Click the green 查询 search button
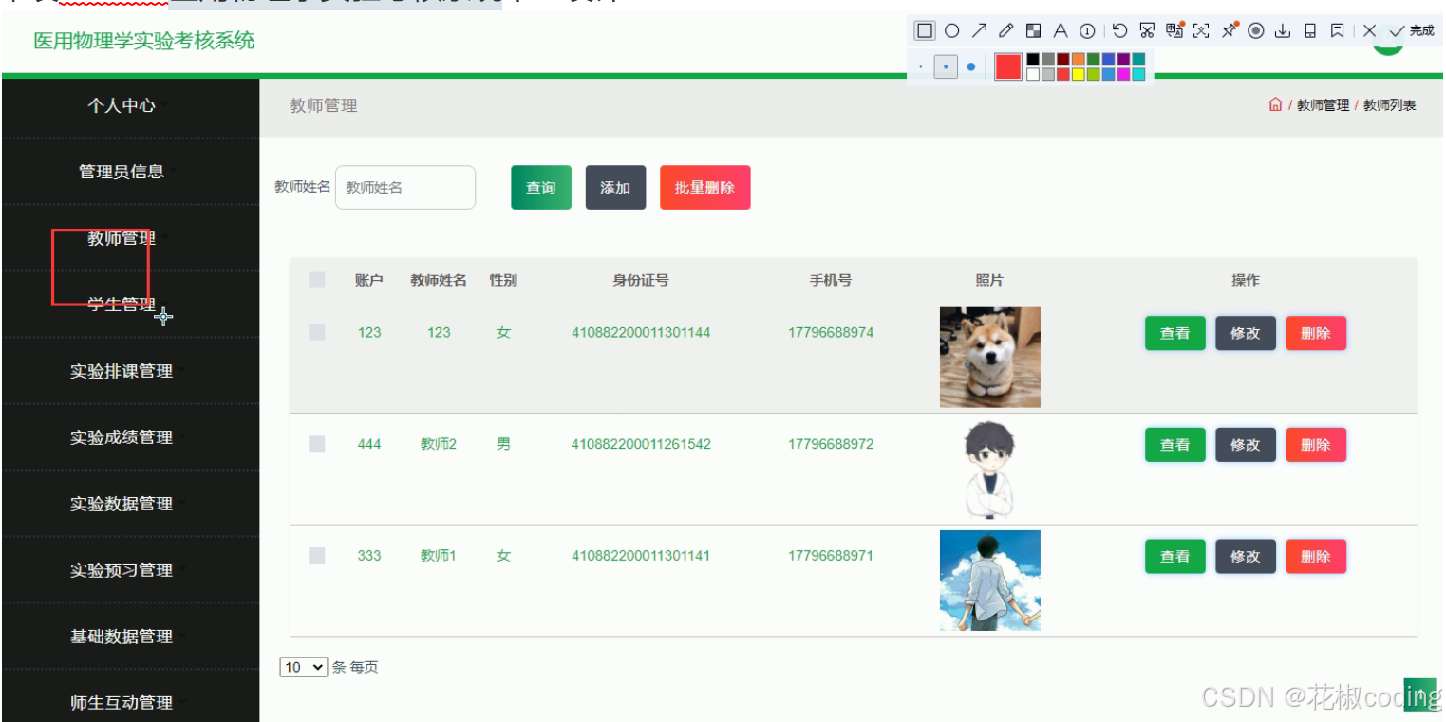1446x722 pixels. click(x=540, y=187)
